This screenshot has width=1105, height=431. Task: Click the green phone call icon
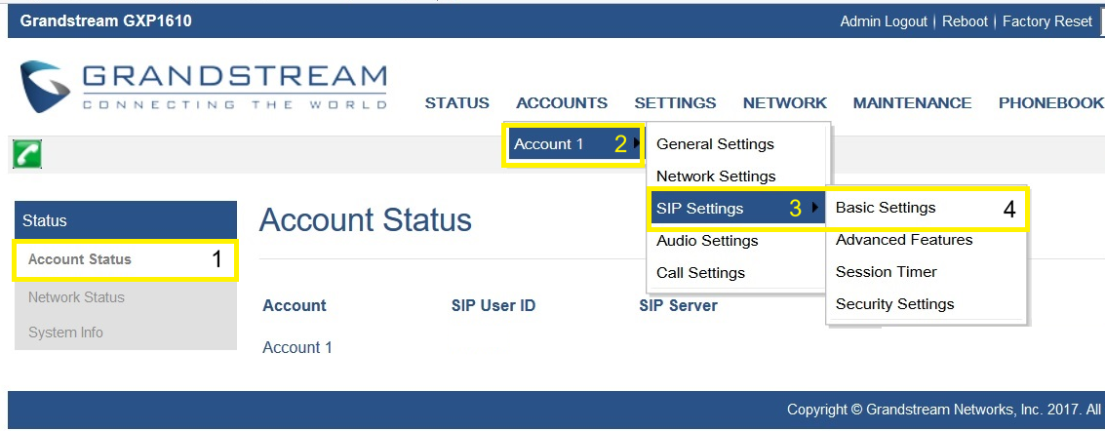tap(26, 154)
